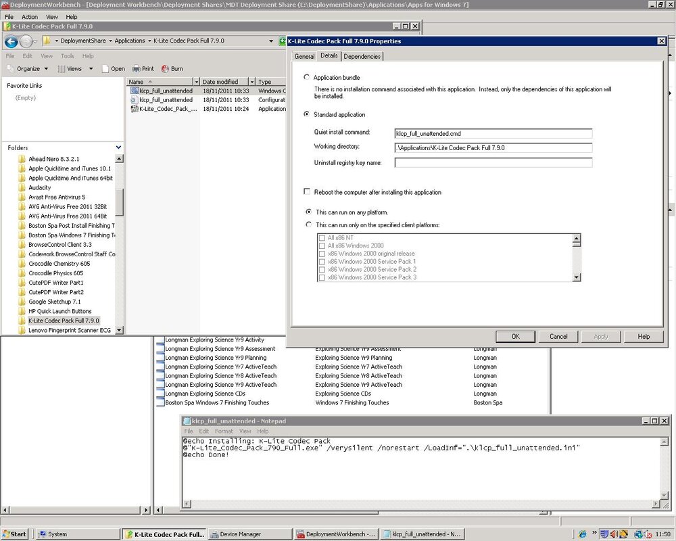Switch to klcp_full_unattended Notepad taskbar button

(x=422, y=534)
